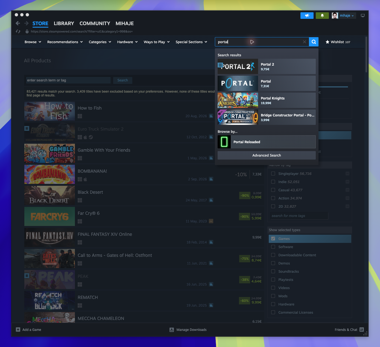Viewport: 380px width, 347px height.
Task: Check the Indie tag checkbox
Action: coord(273,182)
